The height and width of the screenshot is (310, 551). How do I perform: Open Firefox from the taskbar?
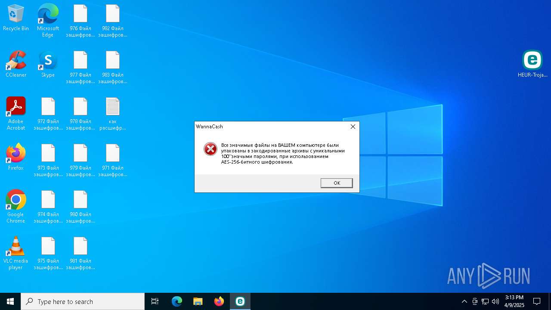(219, 301)
